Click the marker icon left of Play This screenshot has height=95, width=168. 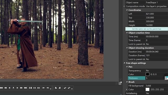tap(13, 88)
